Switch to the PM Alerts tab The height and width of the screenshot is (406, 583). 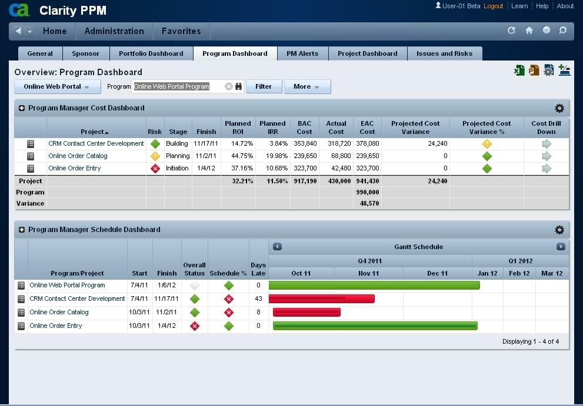point(303,53)
